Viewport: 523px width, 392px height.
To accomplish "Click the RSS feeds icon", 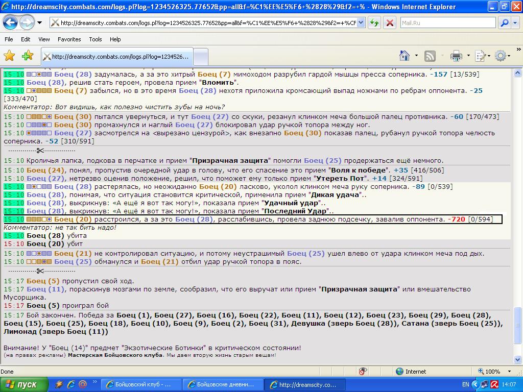I will pyautogui.click(x=430, y=56).
